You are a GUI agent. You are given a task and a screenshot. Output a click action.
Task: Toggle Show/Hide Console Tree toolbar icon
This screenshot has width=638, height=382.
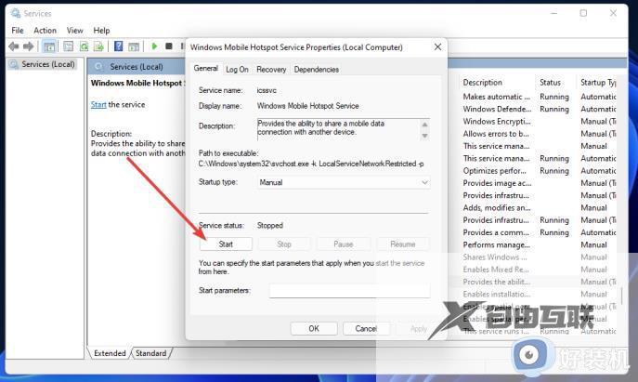49,46
